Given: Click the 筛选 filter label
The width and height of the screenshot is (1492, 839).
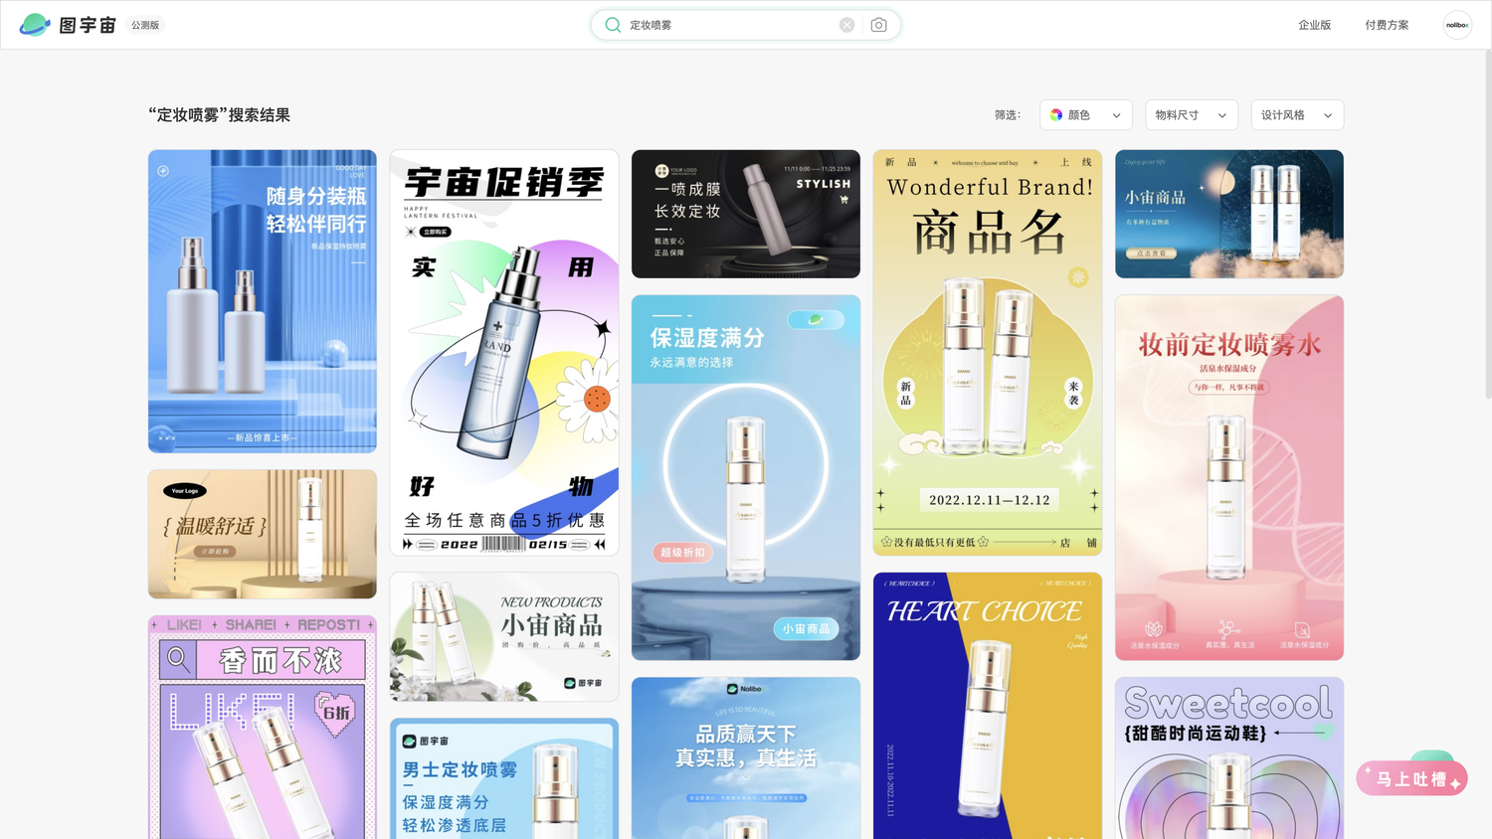Looking at the screenshot, I should pos(1008,115).
